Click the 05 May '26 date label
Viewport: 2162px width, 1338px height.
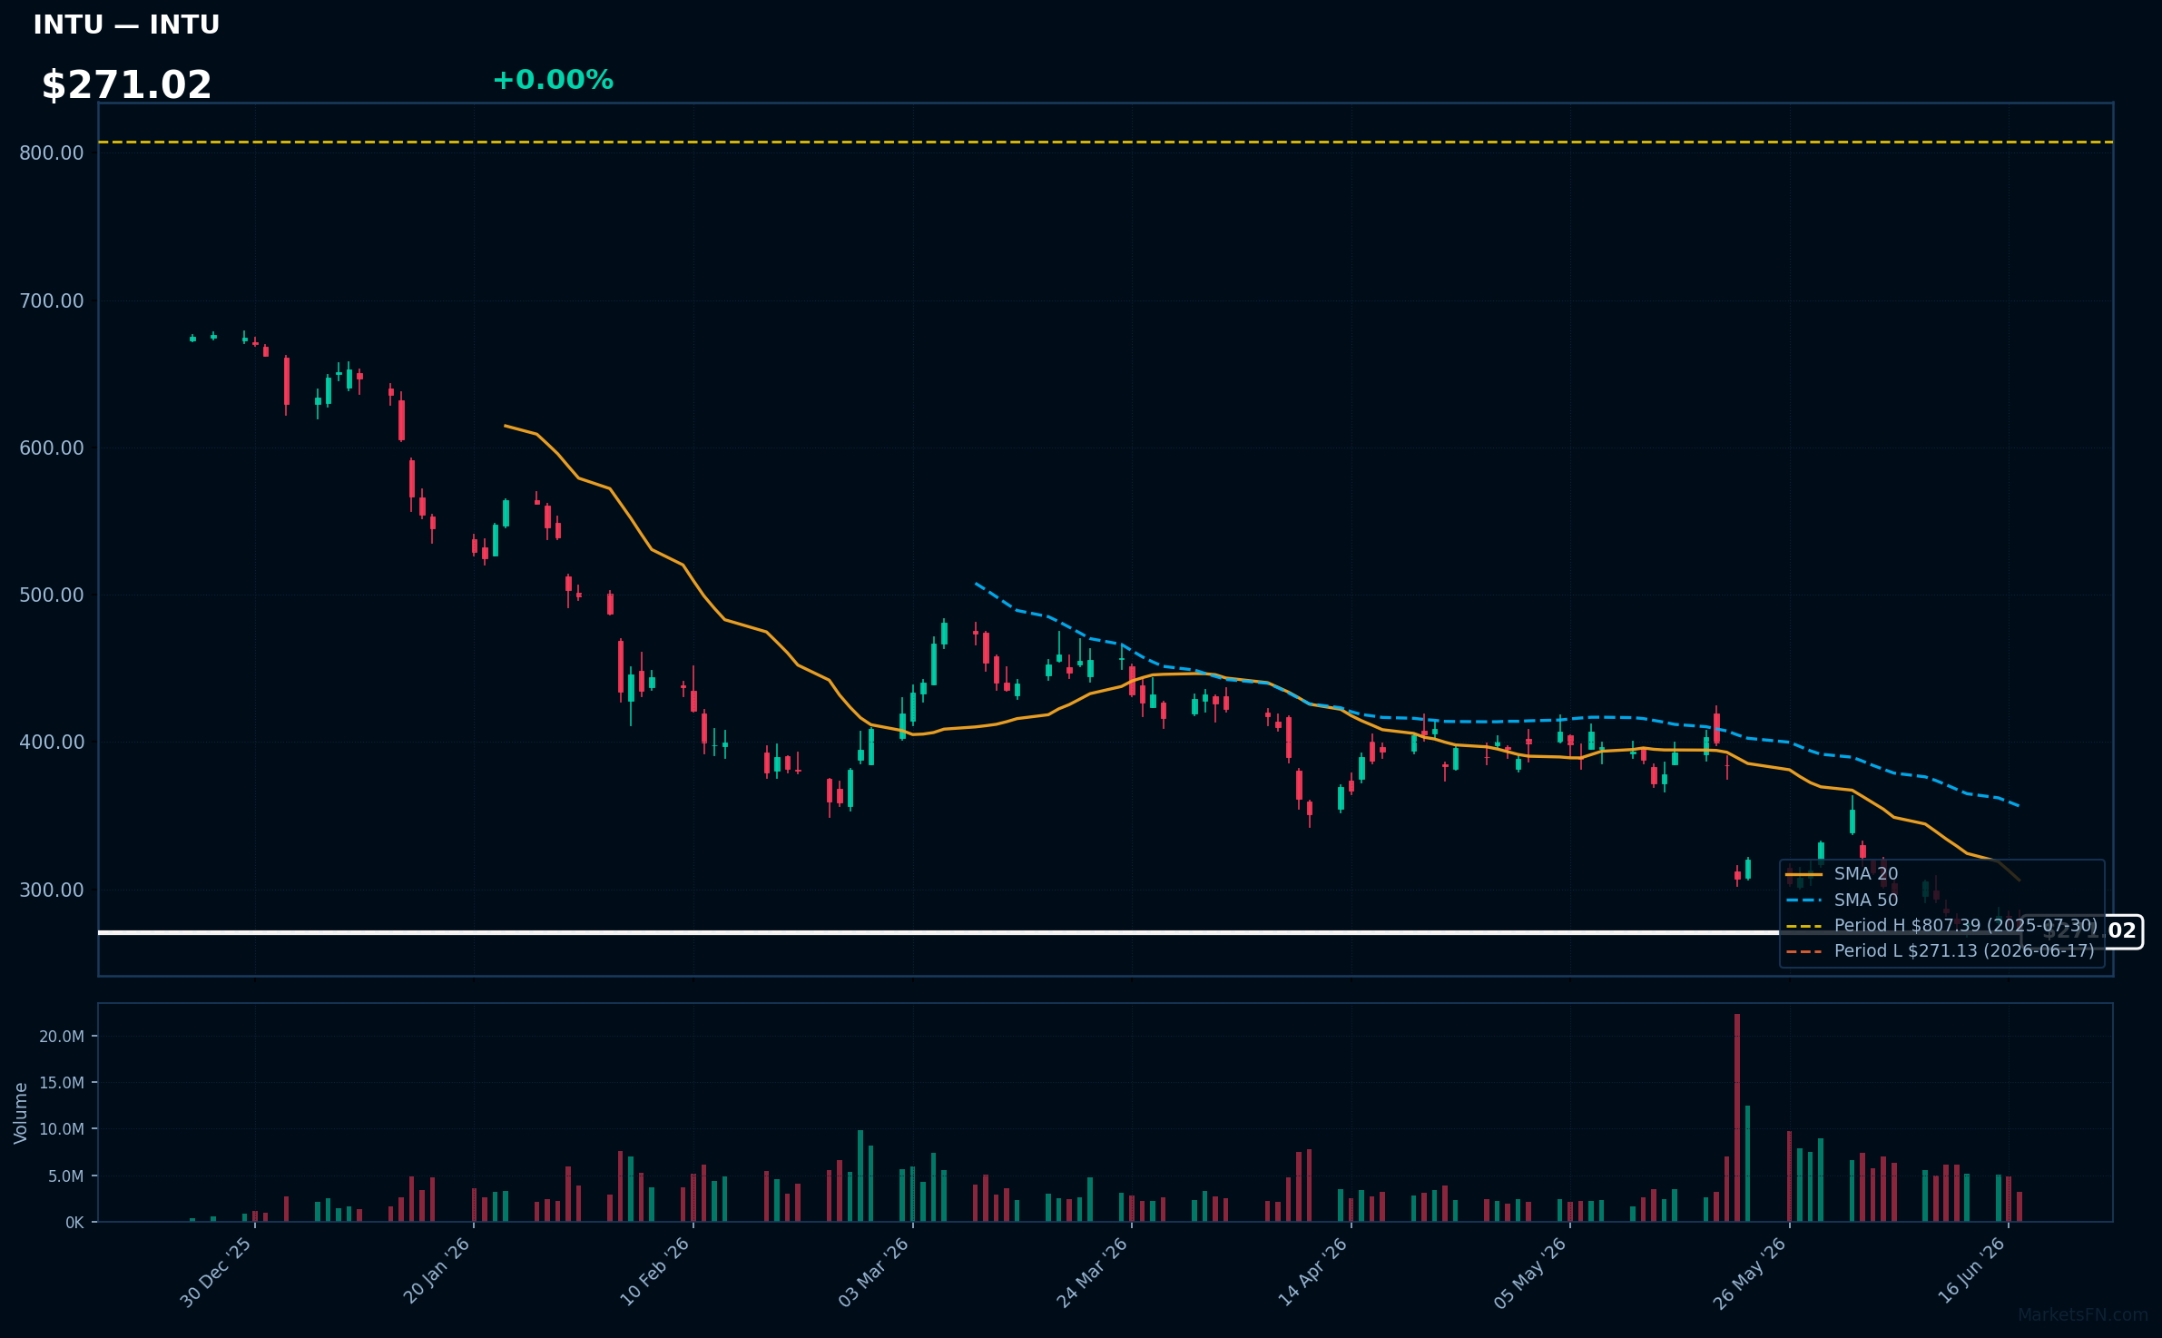(1530, 1273)
